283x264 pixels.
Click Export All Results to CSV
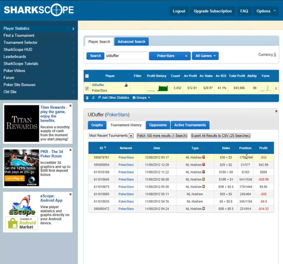(x=221, y=136)
